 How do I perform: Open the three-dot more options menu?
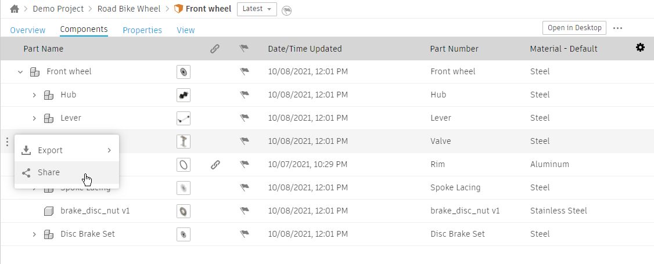click(x=617, y=28)
